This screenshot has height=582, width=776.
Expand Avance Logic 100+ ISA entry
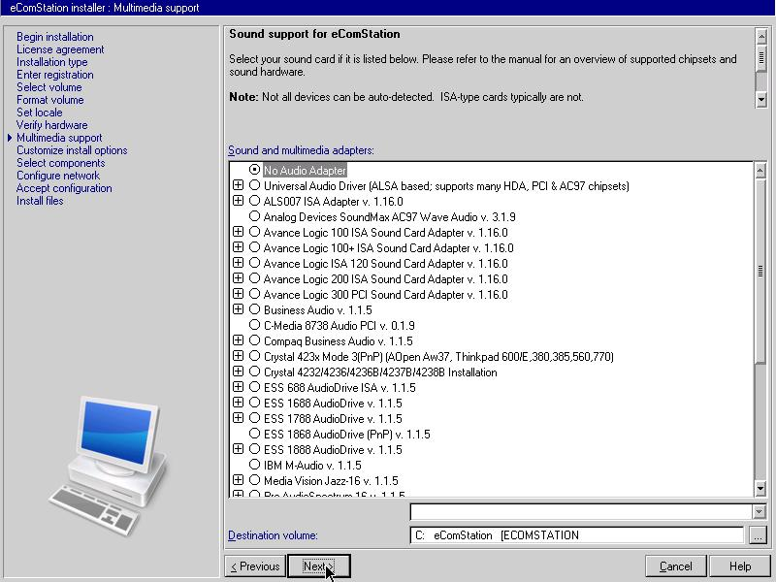click(238, 247)
